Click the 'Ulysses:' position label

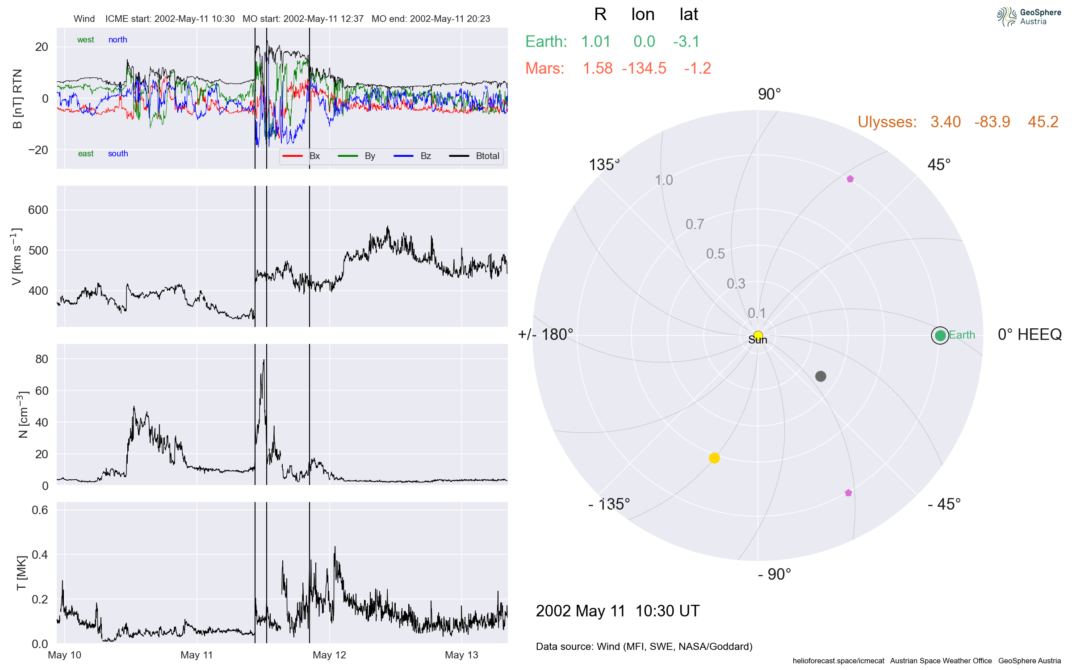pyautogui.click(x=887, y=122)
